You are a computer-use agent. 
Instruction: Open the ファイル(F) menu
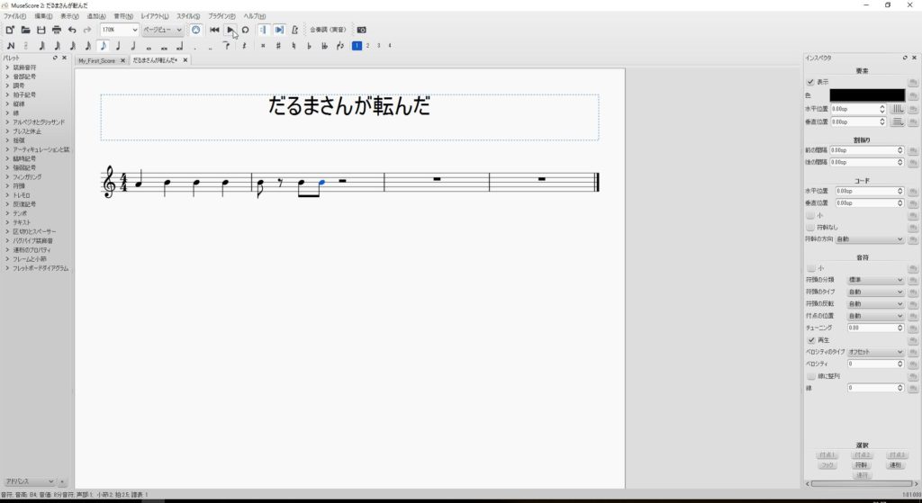click(x=14, y=16)
